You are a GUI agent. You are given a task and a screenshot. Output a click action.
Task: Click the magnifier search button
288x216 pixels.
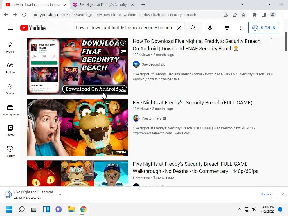click(x=193, y=28)
